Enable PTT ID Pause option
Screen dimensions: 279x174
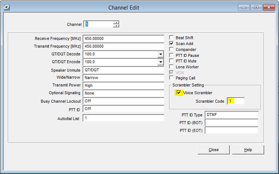171,55
